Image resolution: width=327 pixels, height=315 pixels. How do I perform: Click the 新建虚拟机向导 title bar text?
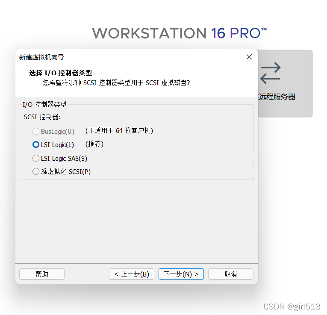coord(42,57)
